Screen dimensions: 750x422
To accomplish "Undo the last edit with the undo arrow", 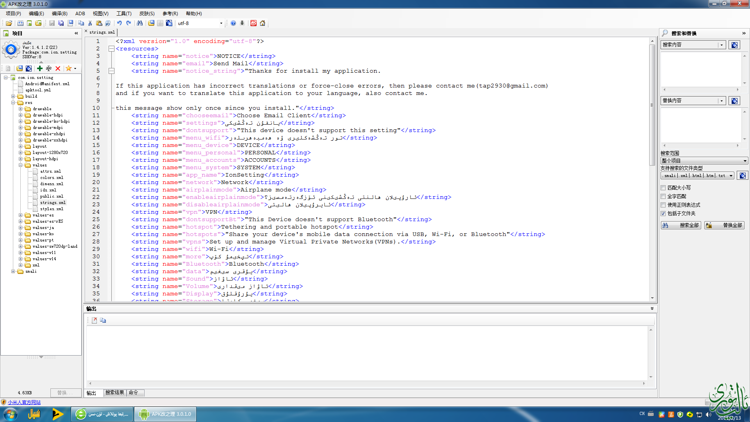I will (120, 23).
